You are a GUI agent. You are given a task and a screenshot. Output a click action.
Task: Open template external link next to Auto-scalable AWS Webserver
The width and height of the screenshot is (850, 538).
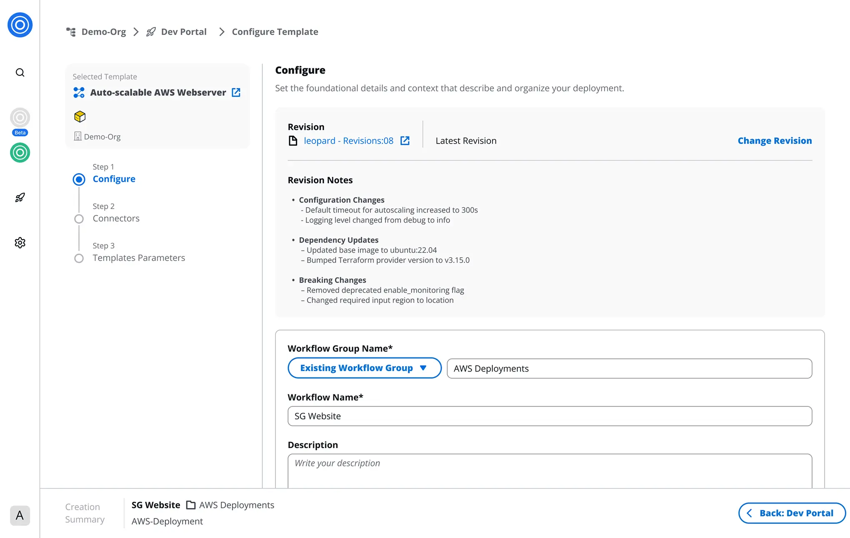236,92
